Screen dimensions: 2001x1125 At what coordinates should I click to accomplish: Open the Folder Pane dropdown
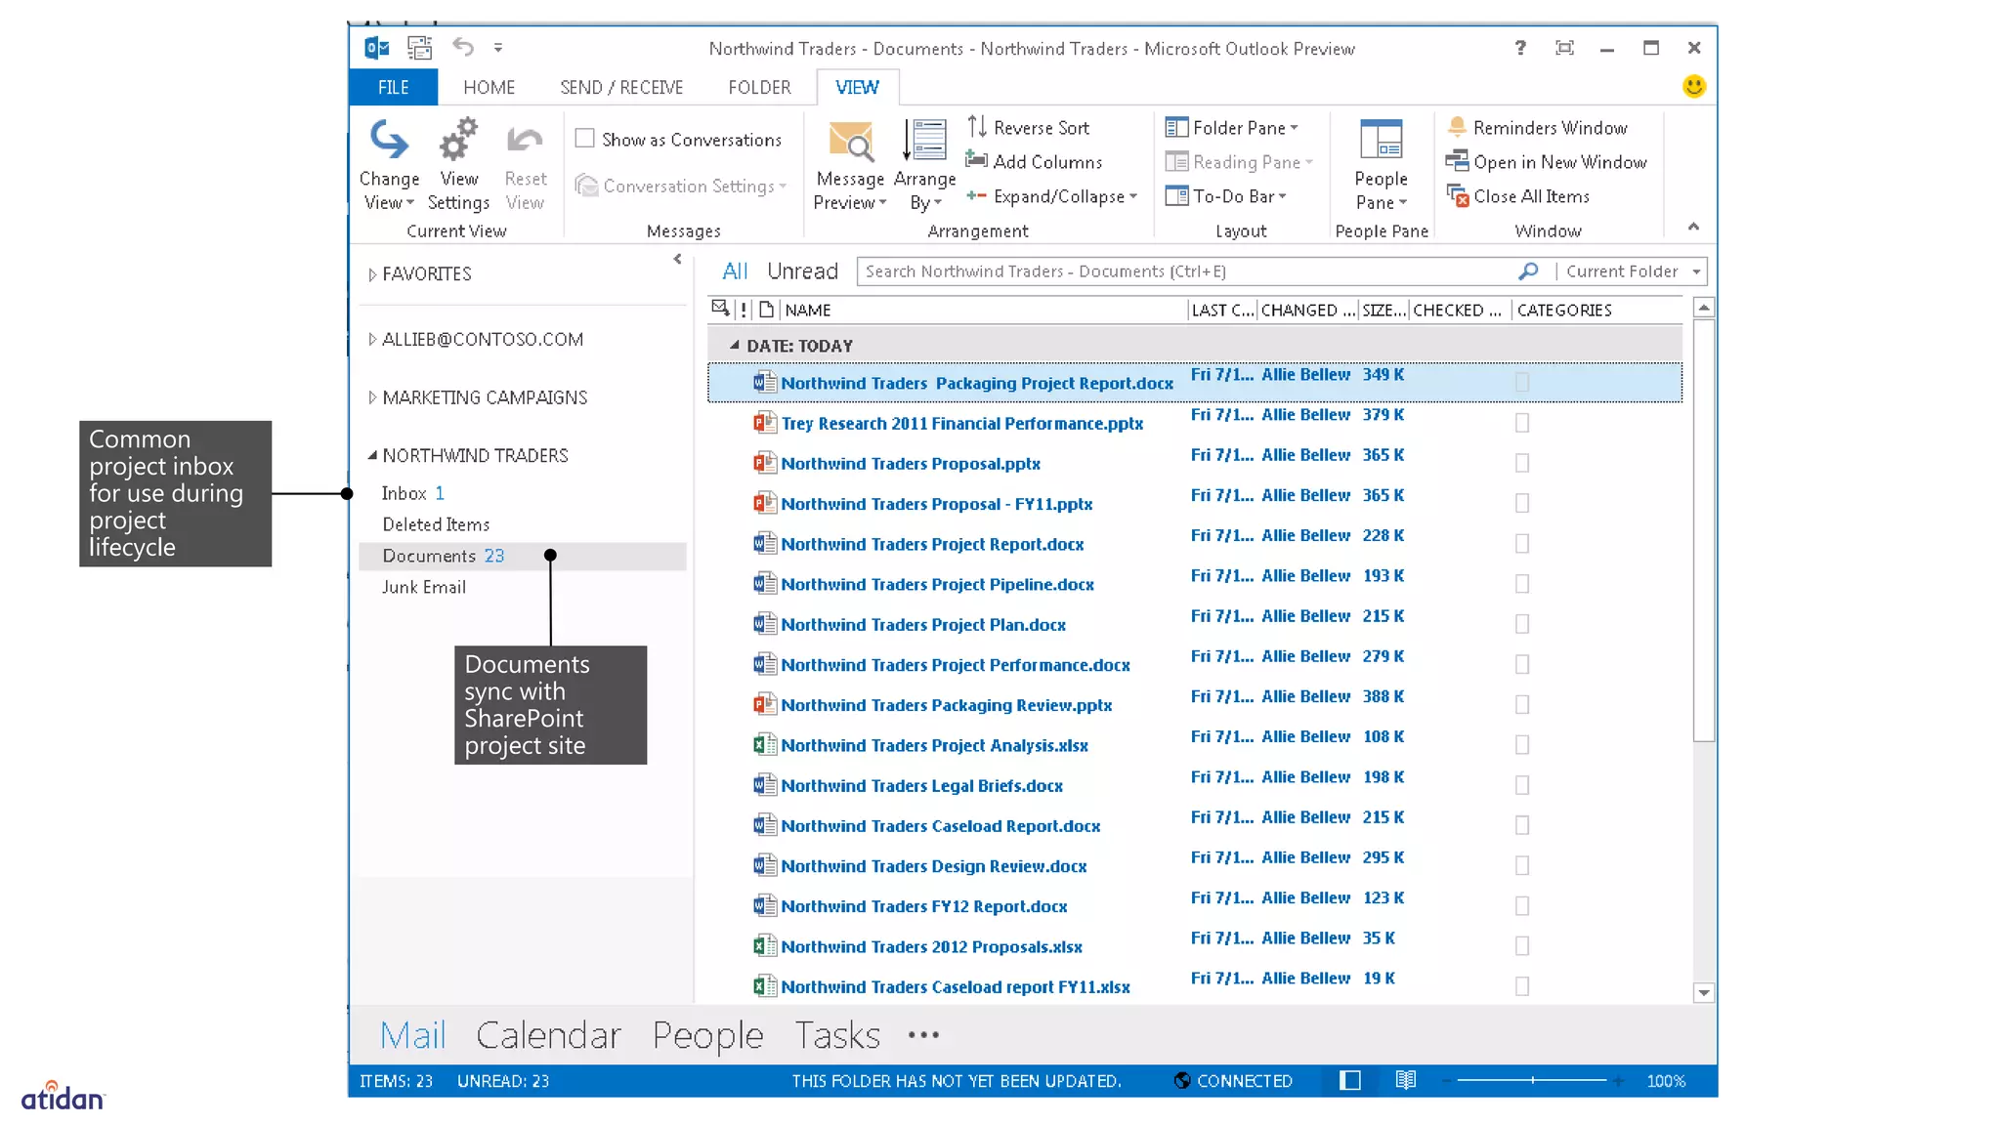pos(1232,127)
